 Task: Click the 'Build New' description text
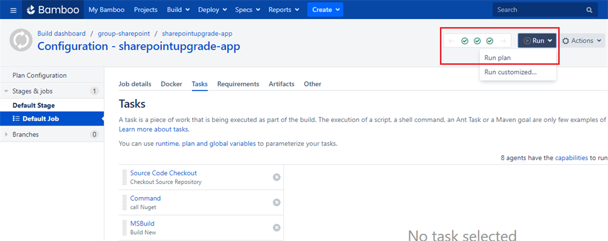click(x=143, y=233)
